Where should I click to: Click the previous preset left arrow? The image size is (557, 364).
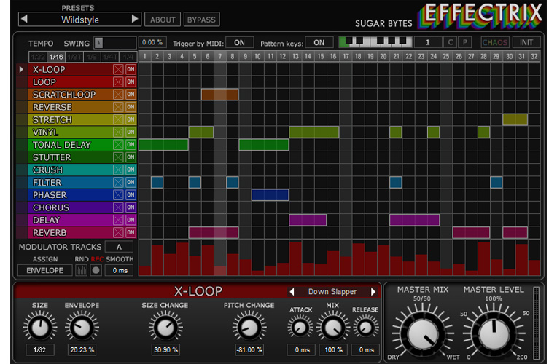[26, 20]
